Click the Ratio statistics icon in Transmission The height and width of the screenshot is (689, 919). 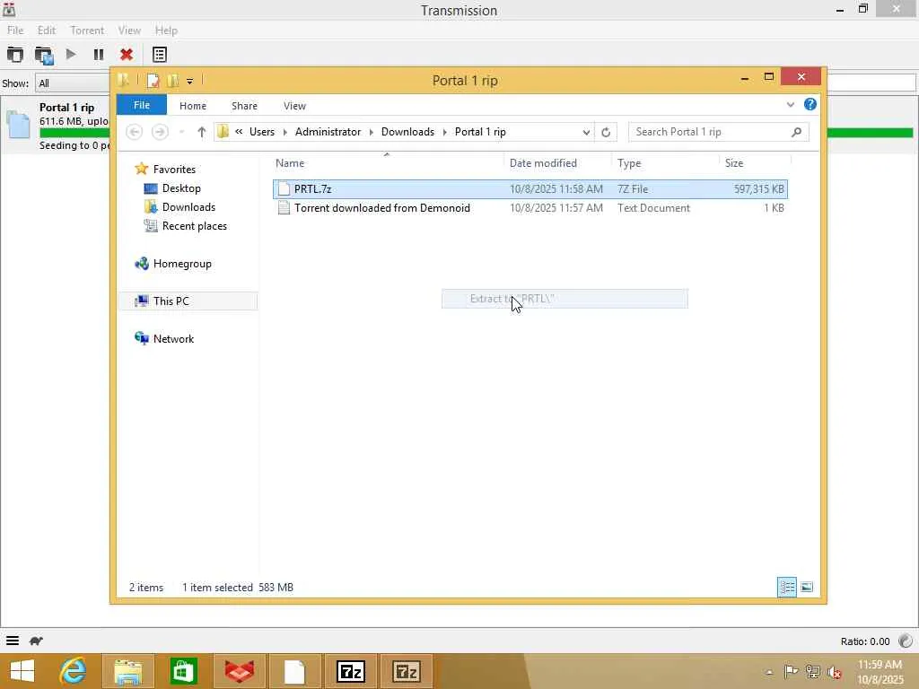coord(906,641)
